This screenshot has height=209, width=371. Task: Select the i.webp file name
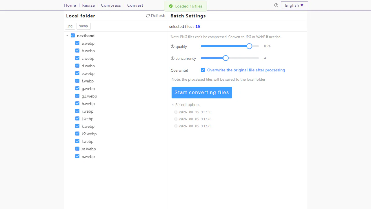[x=88, y=111]
